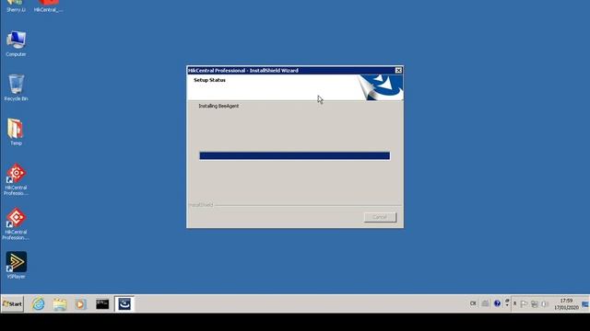Click the 'Setup Status' heading
Screen dimensions: 590x331
pyautogui.click(x=209, y=80)
